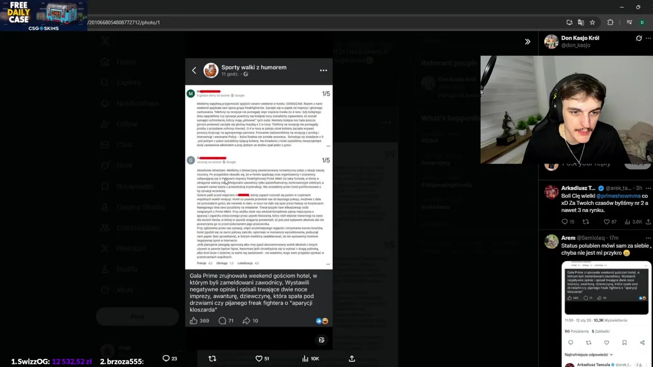Open Communities in the X sidebar
The image size is (653, 367).
point(131,227)
